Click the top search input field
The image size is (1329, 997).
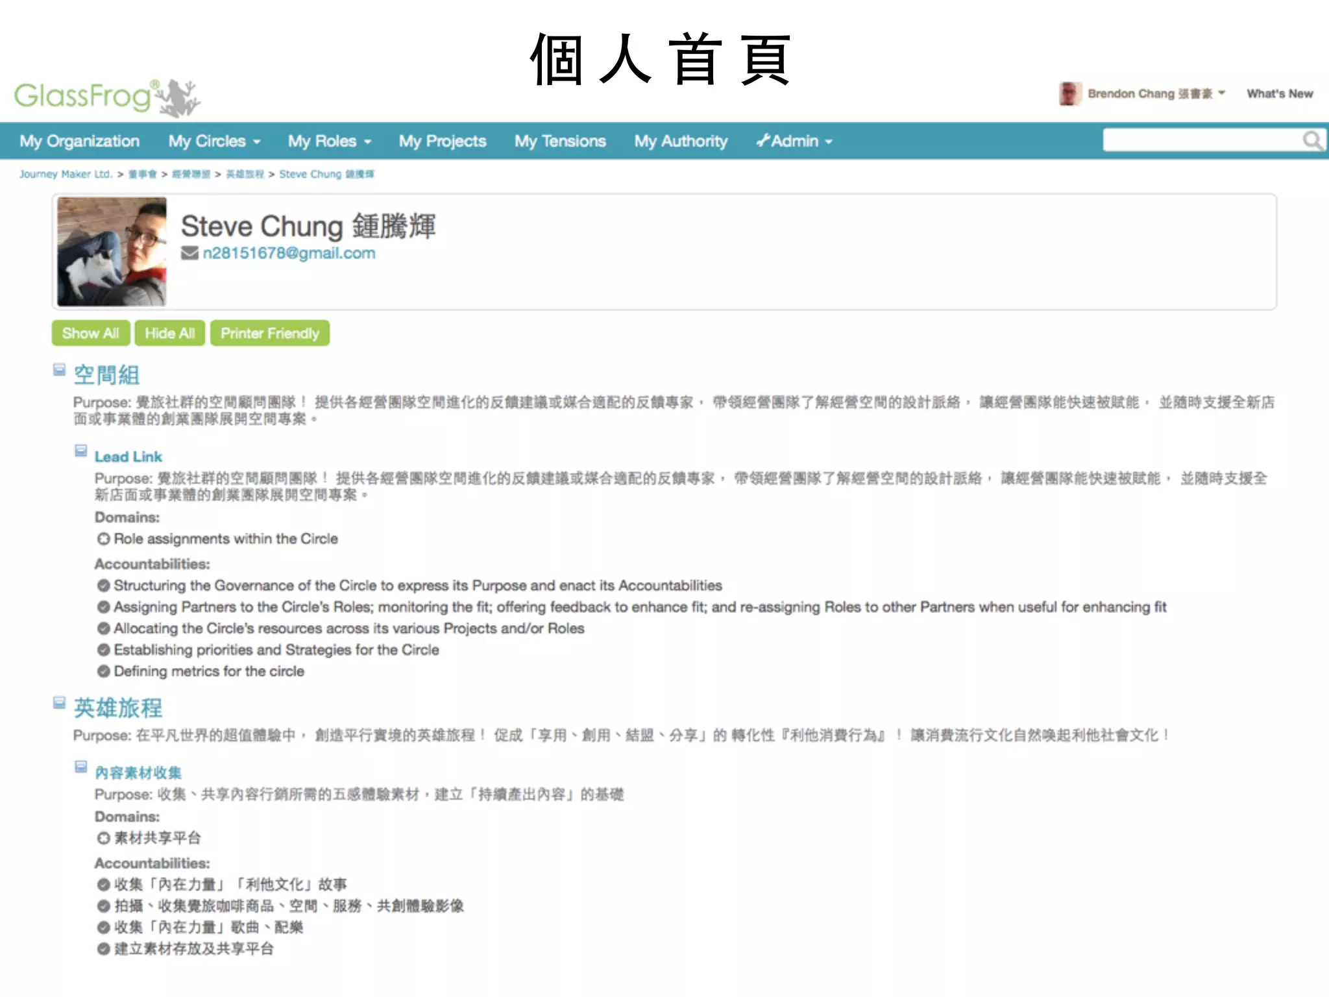click(1201, 140)
